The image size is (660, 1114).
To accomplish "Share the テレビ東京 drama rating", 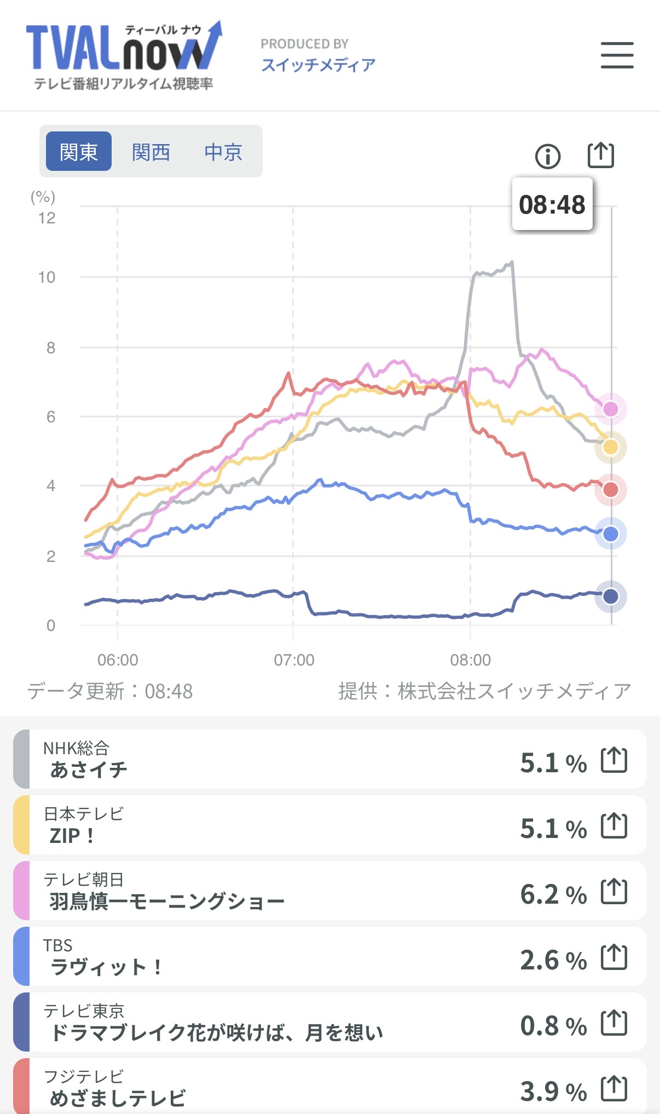I will 613,1023.
